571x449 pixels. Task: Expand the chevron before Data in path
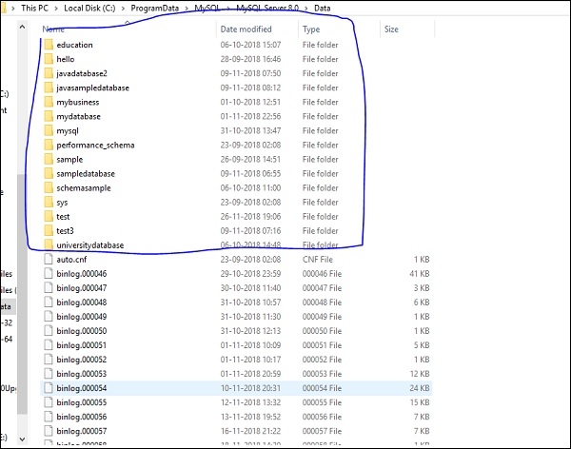pos(306,8)
